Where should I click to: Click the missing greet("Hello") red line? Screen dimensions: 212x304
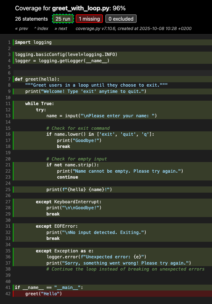point(43,294)
